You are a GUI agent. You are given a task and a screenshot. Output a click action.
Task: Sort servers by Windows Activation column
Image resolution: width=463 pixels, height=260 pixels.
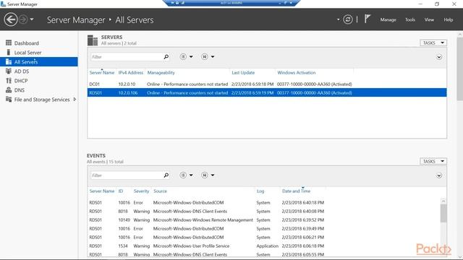[x=297, y=72]
